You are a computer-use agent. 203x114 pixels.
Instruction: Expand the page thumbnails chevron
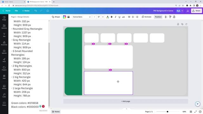[x=127, y=109]
